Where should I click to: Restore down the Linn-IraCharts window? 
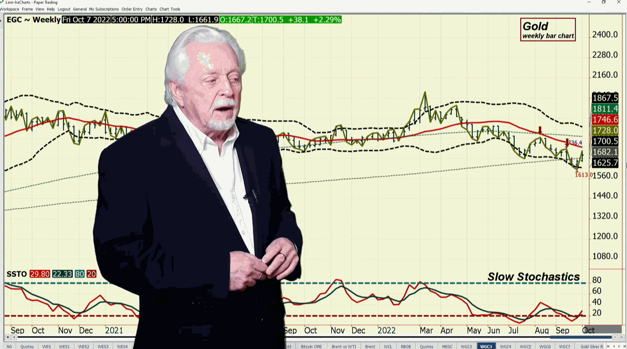tap(604, 2)
